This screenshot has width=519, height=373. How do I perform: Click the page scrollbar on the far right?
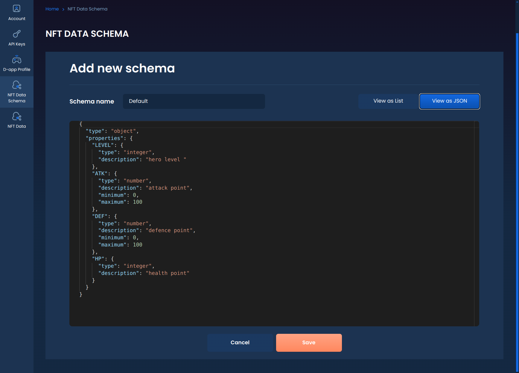[517, 179]
